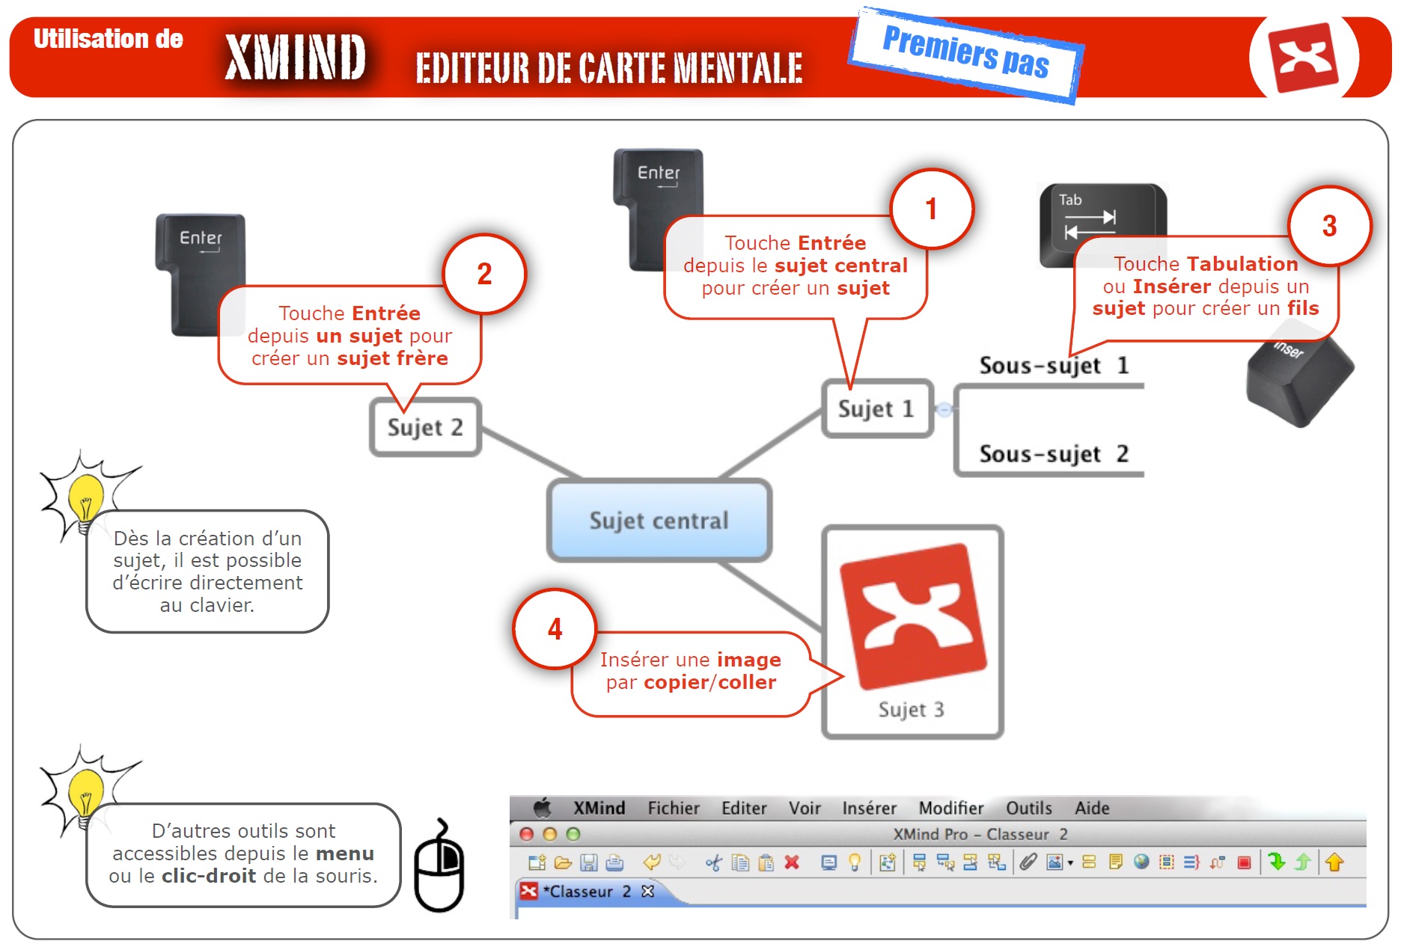
Task: Collapse Sujet 1 with its minus circle
Action: coord(944,409)
